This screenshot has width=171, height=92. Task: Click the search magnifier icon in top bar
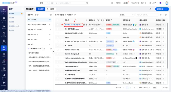click(x=87, y=3)
